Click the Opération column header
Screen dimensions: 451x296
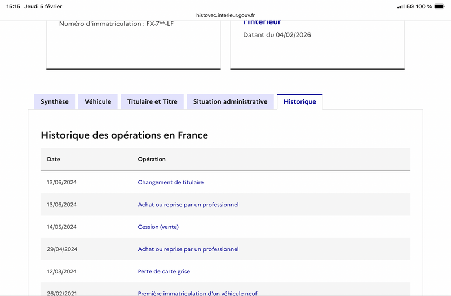(x=152, y=160)
